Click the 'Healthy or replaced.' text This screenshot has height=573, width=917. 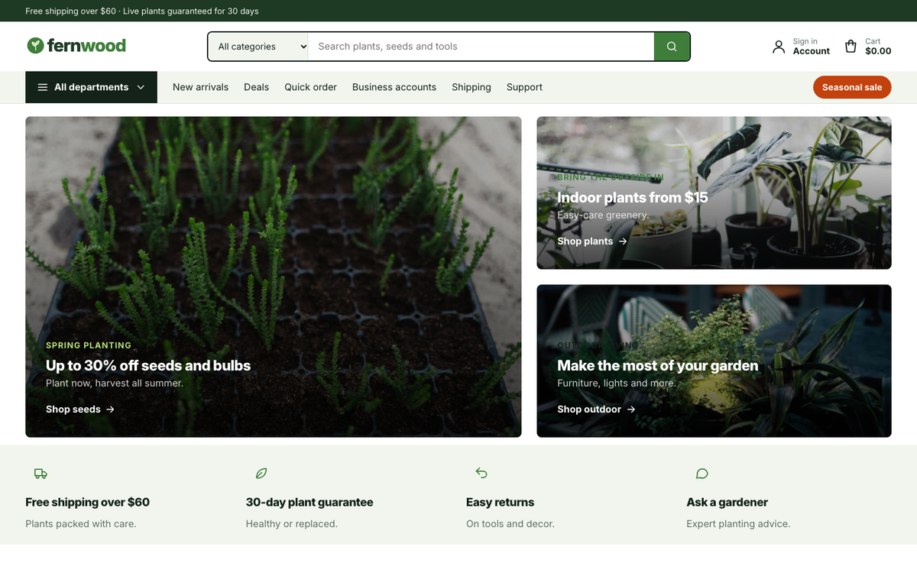(292, 524)
